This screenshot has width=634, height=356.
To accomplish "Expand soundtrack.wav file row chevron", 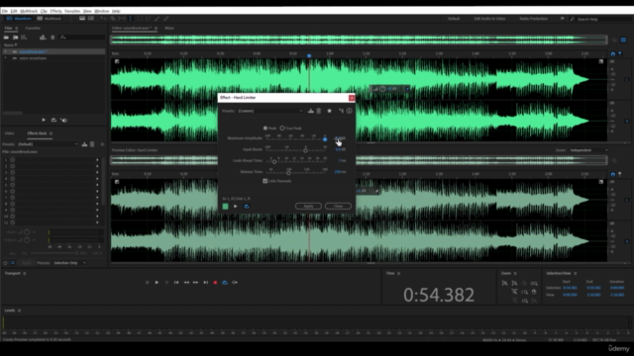I will [x=6, y=51].
